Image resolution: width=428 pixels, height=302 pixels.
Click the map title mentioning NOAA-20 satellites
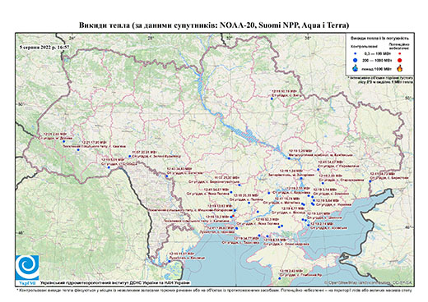tap(214, 25)
